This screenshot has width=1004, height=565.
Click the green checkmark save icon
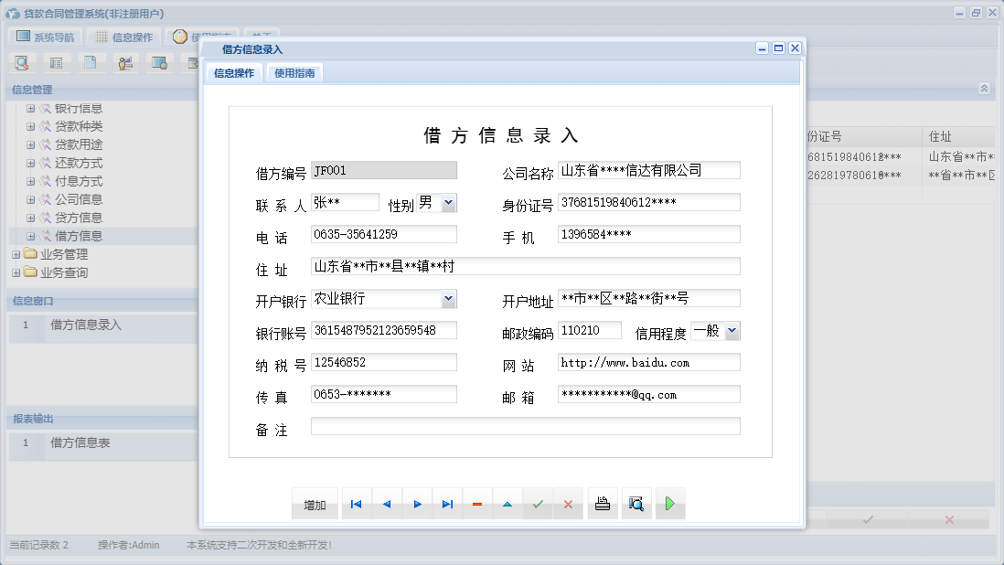538,504
